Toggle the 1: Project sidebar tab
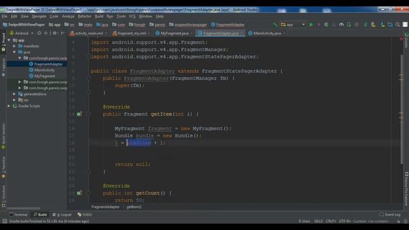 (3, 43)
